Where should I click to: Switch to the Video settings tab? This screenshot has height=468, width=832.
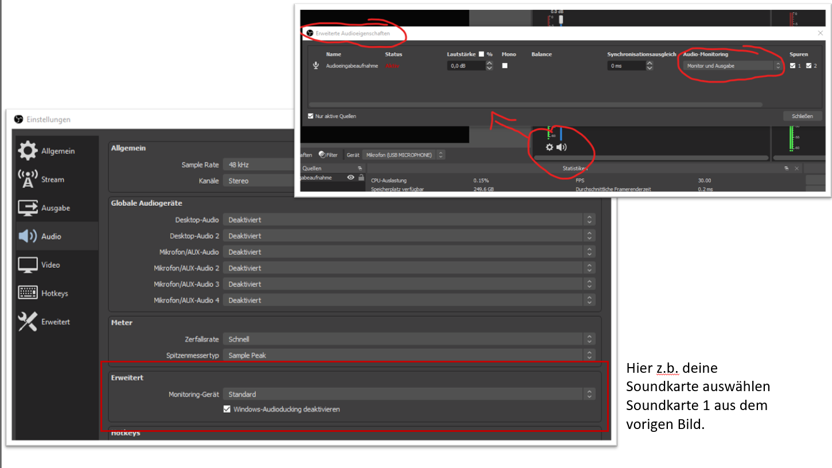pos(50,265)
